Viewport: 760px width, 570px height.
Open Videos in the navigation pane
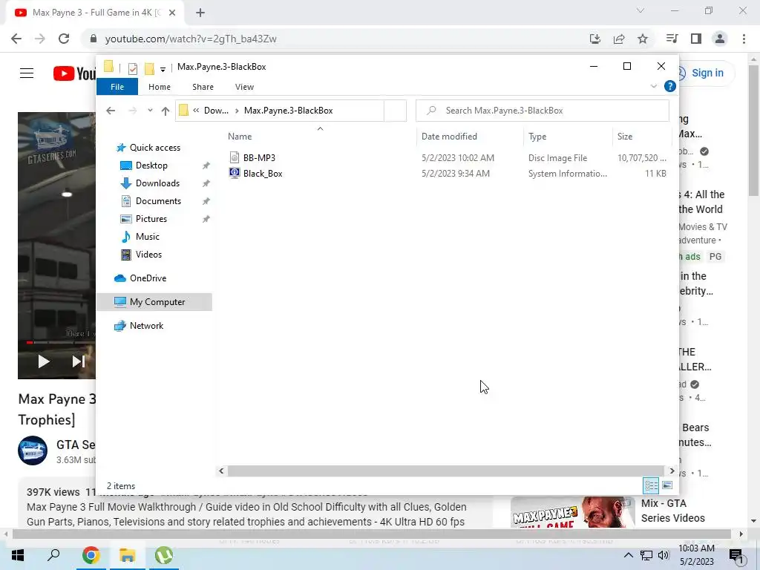[148, 255]
